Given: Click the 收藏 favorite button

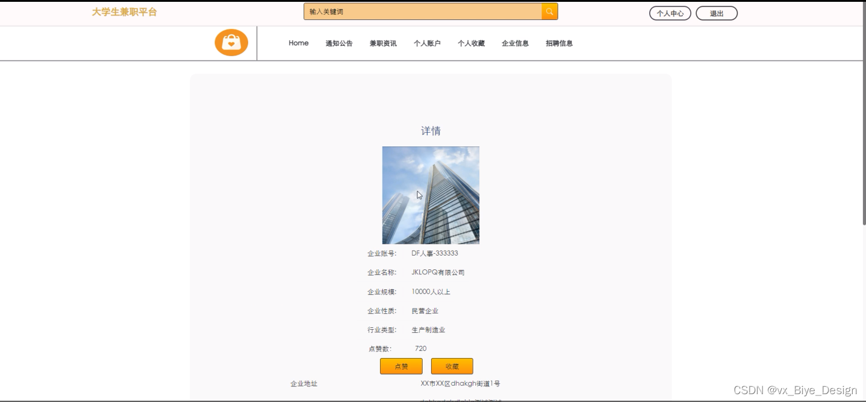Looking at the screenshot, I should (452, 366).
